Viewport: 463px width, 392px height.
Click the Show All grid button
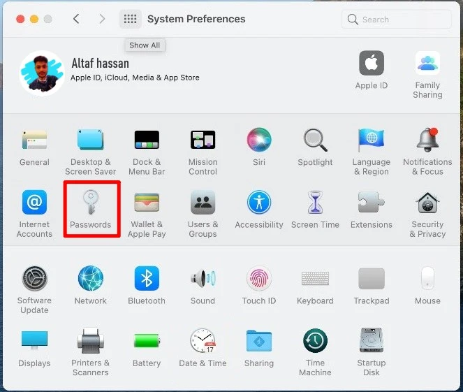(x=130, y=19)
